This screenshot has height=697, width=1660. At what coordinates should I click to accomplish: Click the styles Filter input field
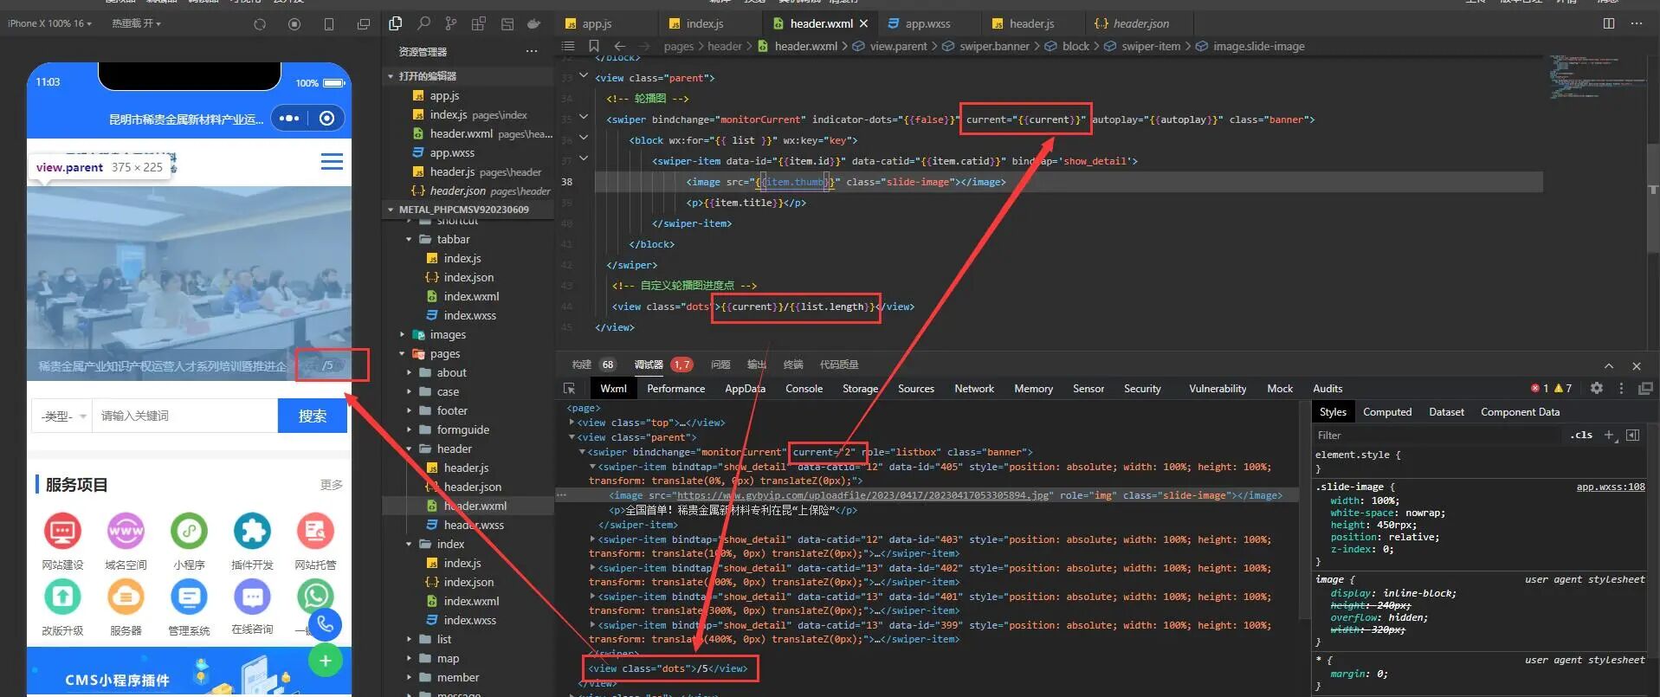(x=1437, y=436)
